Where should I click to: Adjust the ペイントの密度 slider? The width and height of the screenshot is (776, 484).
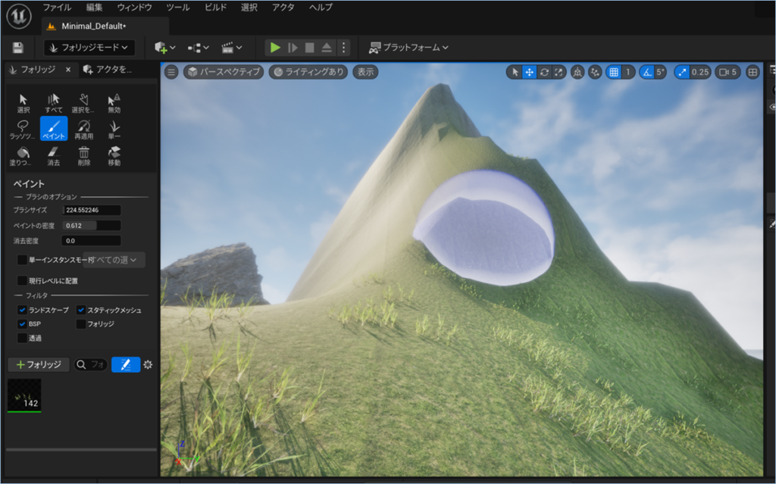(x=91, y=224)
